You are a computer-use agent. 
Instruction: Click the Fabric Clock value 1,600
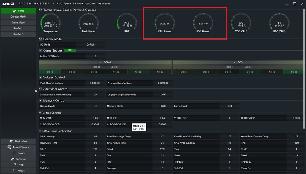(229, 106)
